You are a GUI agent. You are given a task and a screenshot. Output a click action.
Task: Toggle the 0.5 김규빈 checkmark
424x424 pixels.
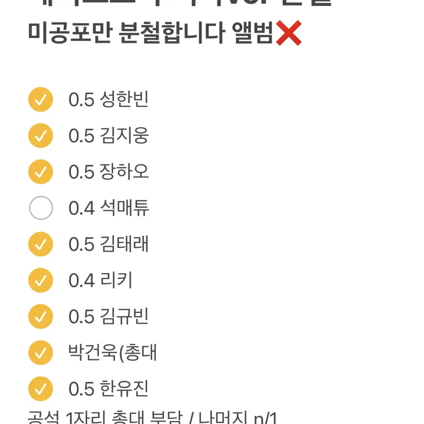click(41, 317)
